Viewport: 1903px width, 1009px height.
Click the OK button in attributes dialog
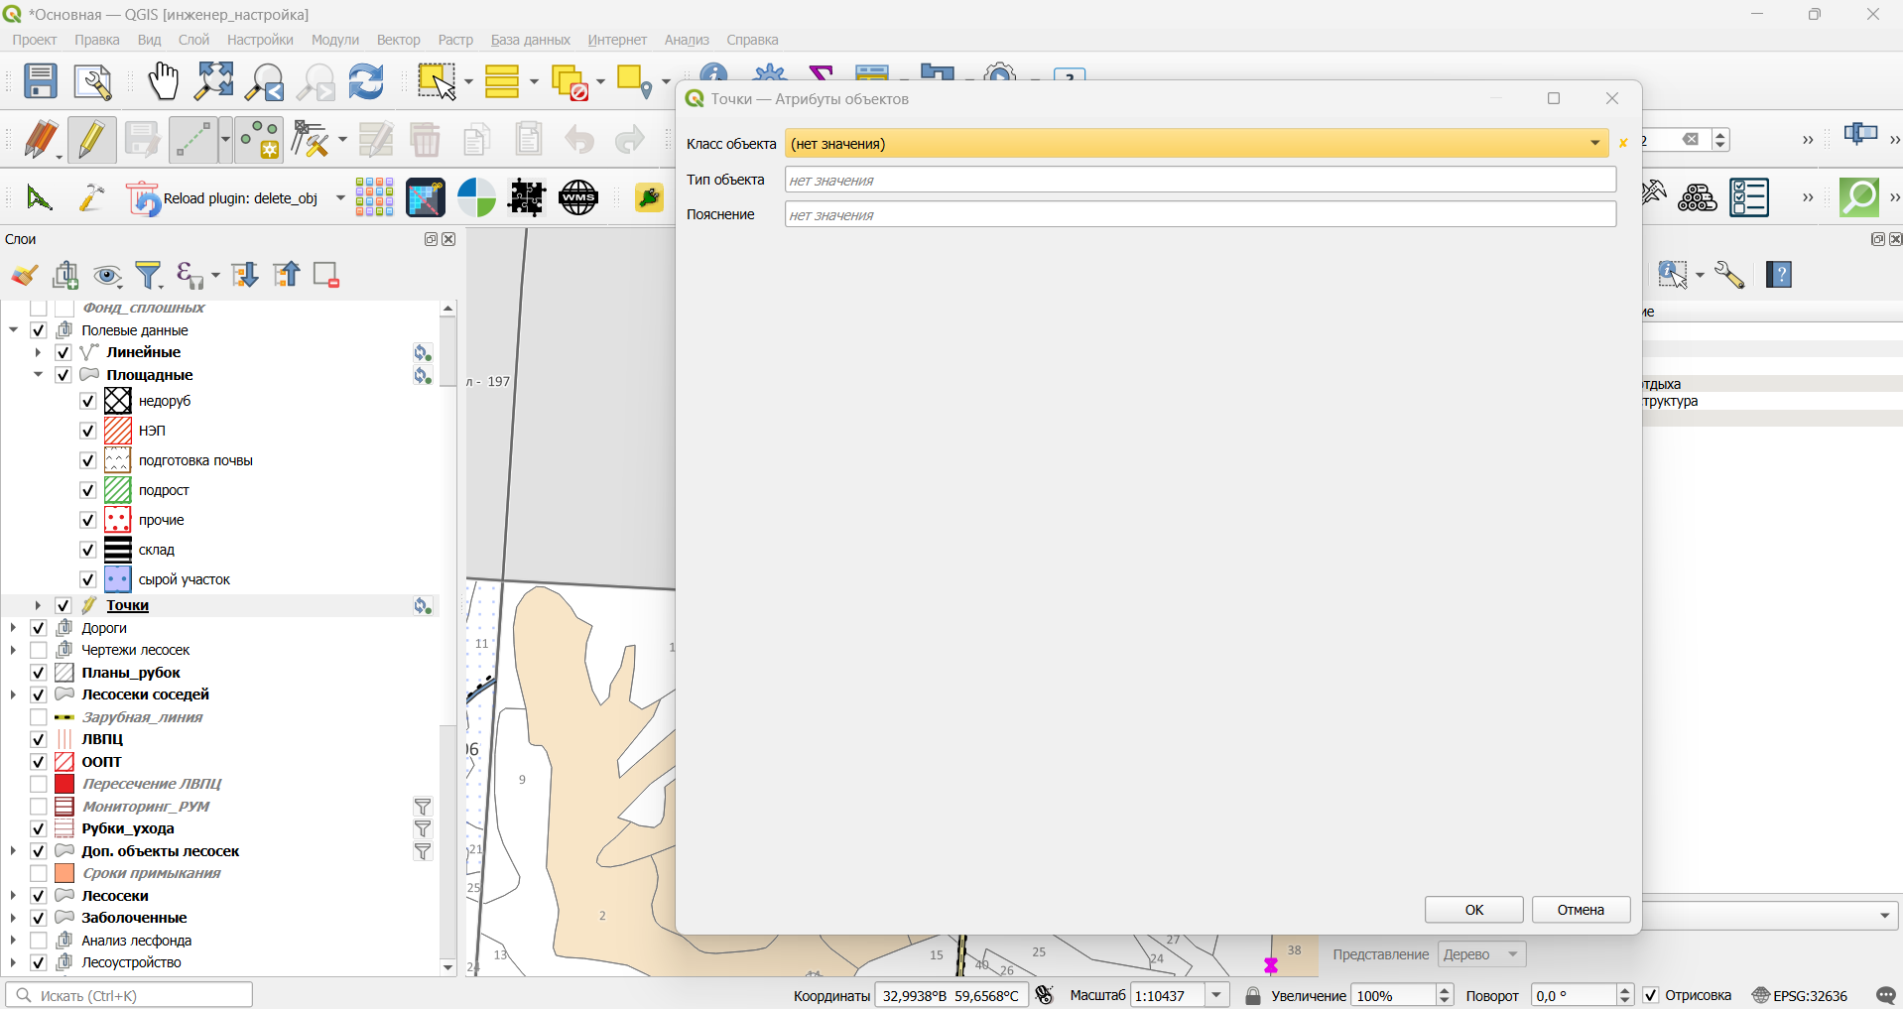click(x=1474, y=910)
